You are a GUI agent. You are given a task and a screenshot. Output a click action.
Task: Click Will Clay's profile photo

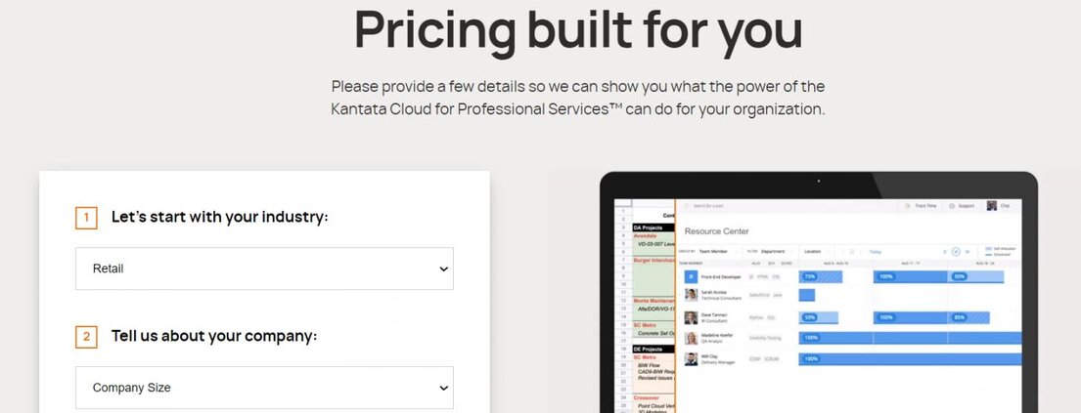pyautogui.click(x=691, y=358)
